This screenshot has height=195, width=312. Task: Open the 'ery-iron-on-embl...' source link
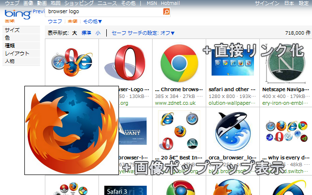(x=285, y=103)
